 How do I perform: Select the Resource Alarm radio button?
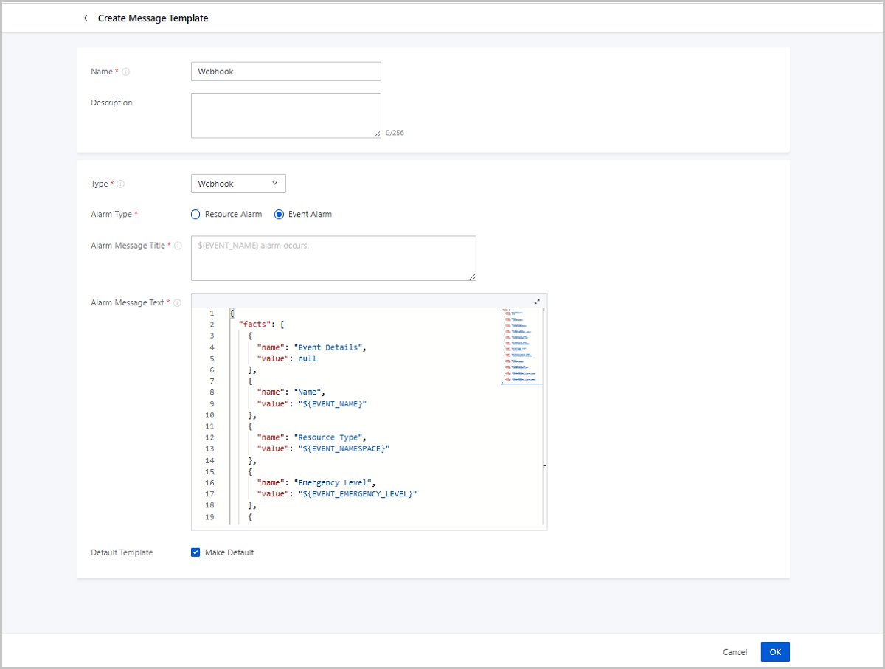click(x=195, y=215)
